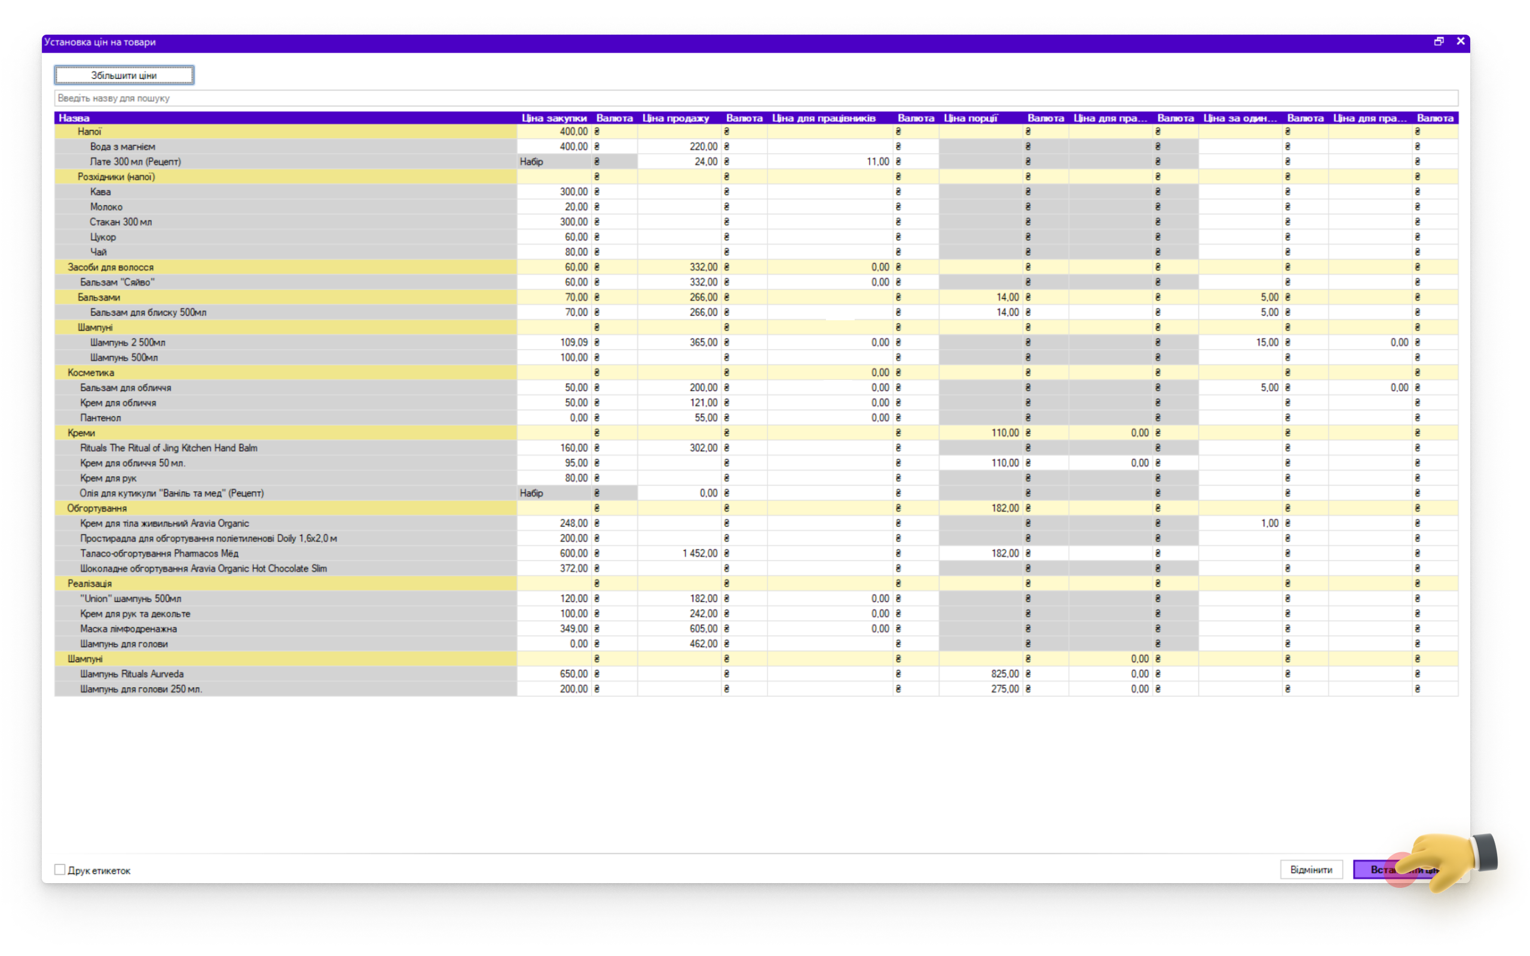
Task: Click the Ціна закупки column header
Action: tap(554, 118)
